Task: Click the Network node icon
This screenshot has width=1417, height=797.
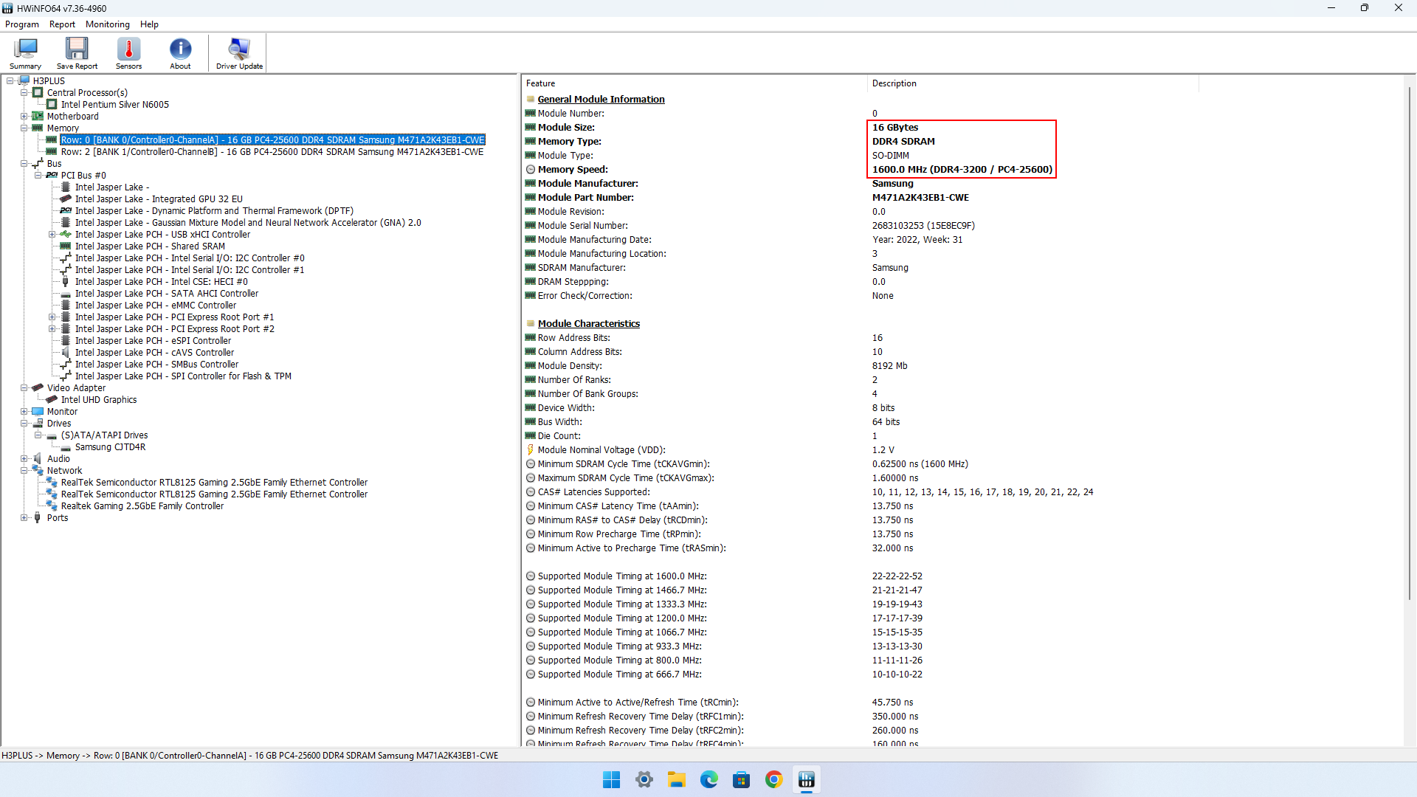Action: 38,471
